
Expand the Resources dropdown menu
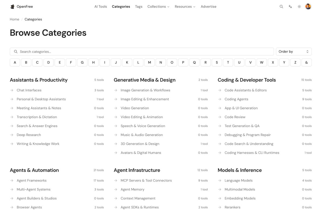(x=185, y=6)
